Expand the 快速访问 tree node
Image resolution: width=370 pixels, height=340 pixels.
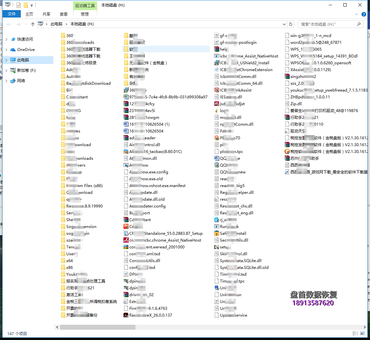6,39
